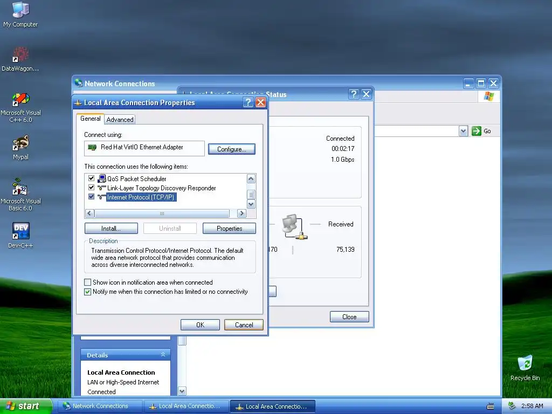552x414 pixels.
Task: Click the QoS Packet Scheduler item icon
Action: [x=102, y=178]
